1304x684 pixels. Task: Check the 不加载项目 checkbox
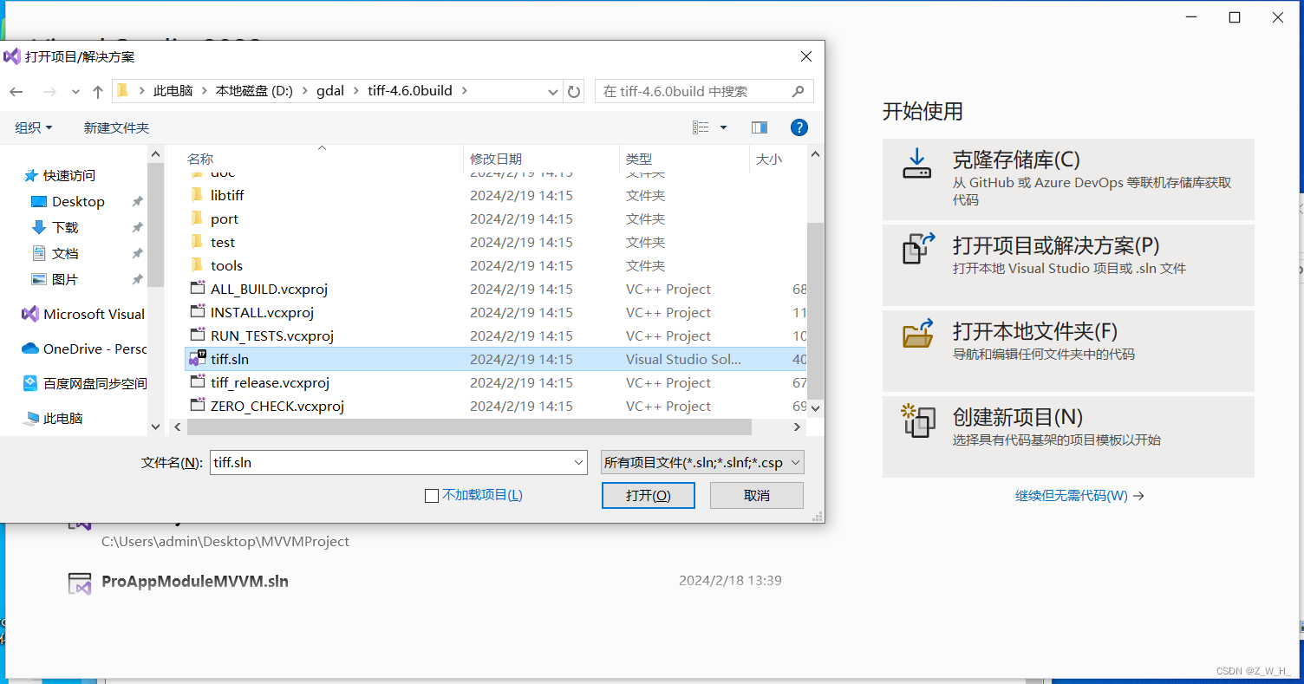(x=432, y=496)
